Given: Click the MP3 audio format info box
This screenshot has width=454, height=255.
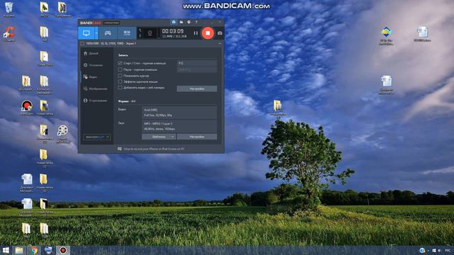Looking at the screenshot, I should [179, 126].
